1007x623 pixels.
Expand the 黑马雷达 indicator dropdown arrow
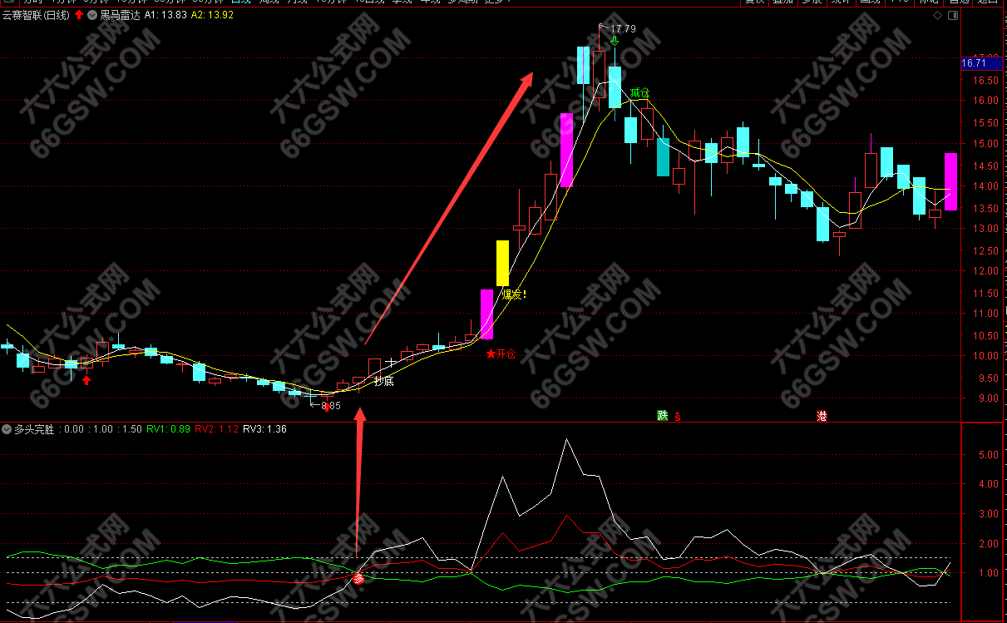click(92, 15)
